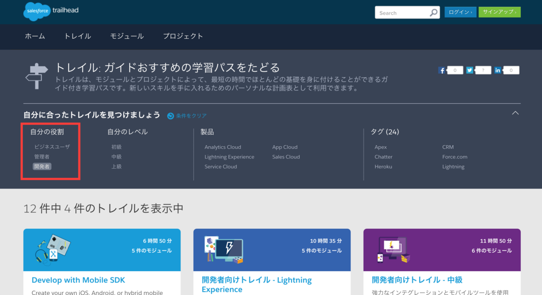Click the 11 時間 50 分 duration text
The image size is (542, 295).
(x=495, y=240)
